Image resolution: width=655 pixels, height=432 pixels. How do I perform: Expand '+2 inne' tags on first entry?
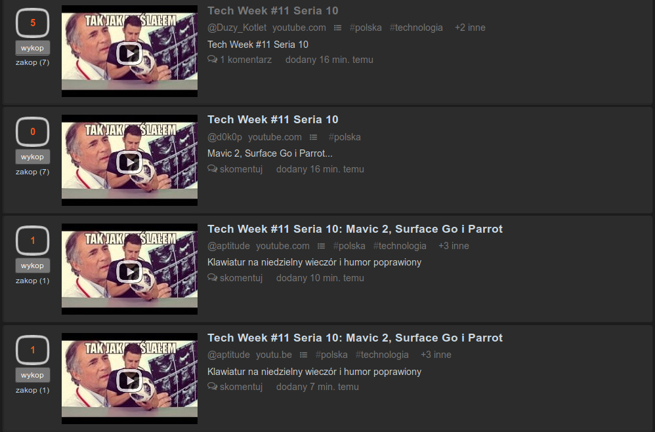(x=470, y=28)
